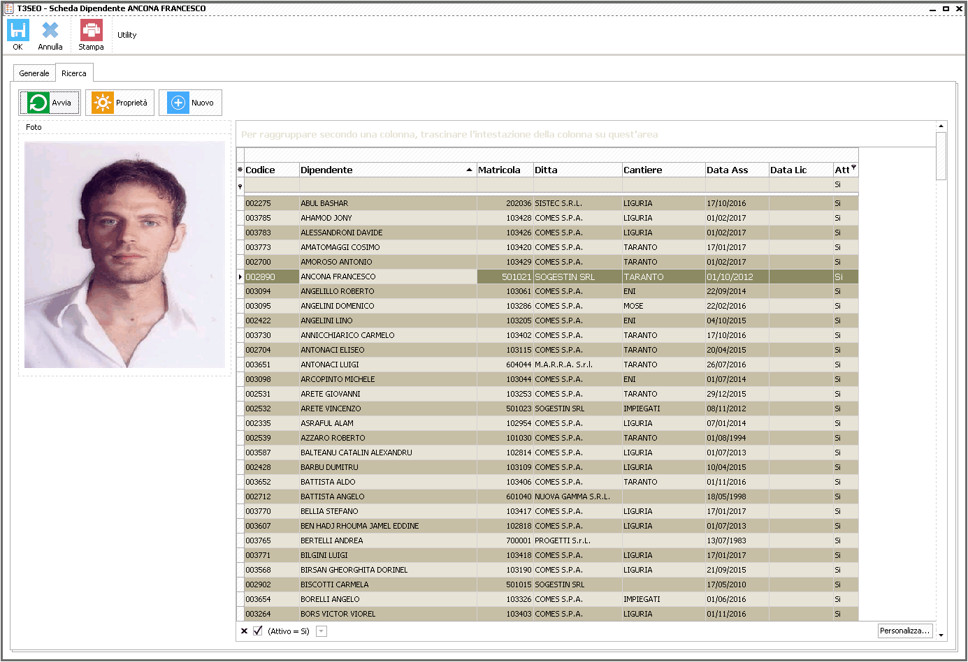Click NUOVA GAMMA S.R.L. company cell

[577, 496]
